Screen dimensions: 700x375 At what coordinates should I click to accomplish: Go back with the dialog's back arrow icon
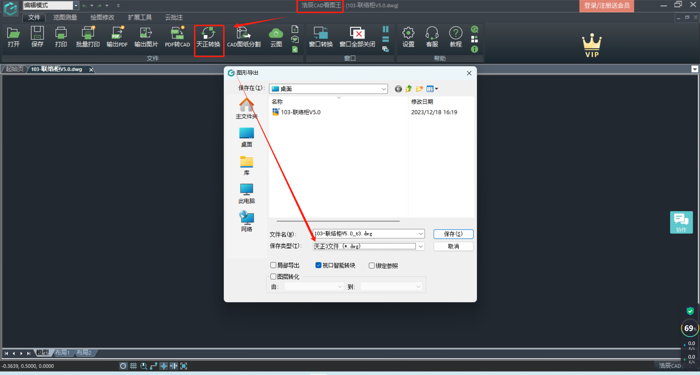click(398, 89)
